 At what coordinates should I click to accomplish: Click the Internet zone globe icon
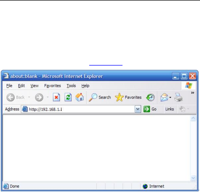[x=145, y=186]
